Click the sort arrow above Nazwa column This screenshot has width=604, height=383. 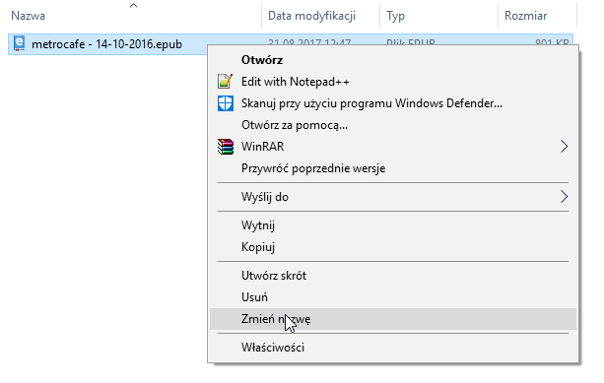133,5
